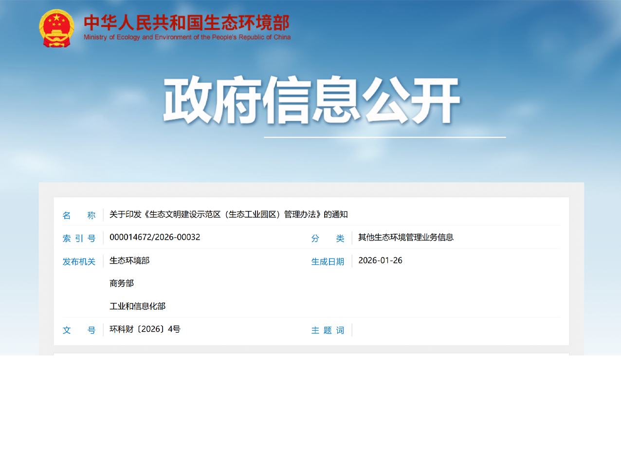621x453 pixels.
Task: Click the 索引号 field label
Action: [79, 238]
